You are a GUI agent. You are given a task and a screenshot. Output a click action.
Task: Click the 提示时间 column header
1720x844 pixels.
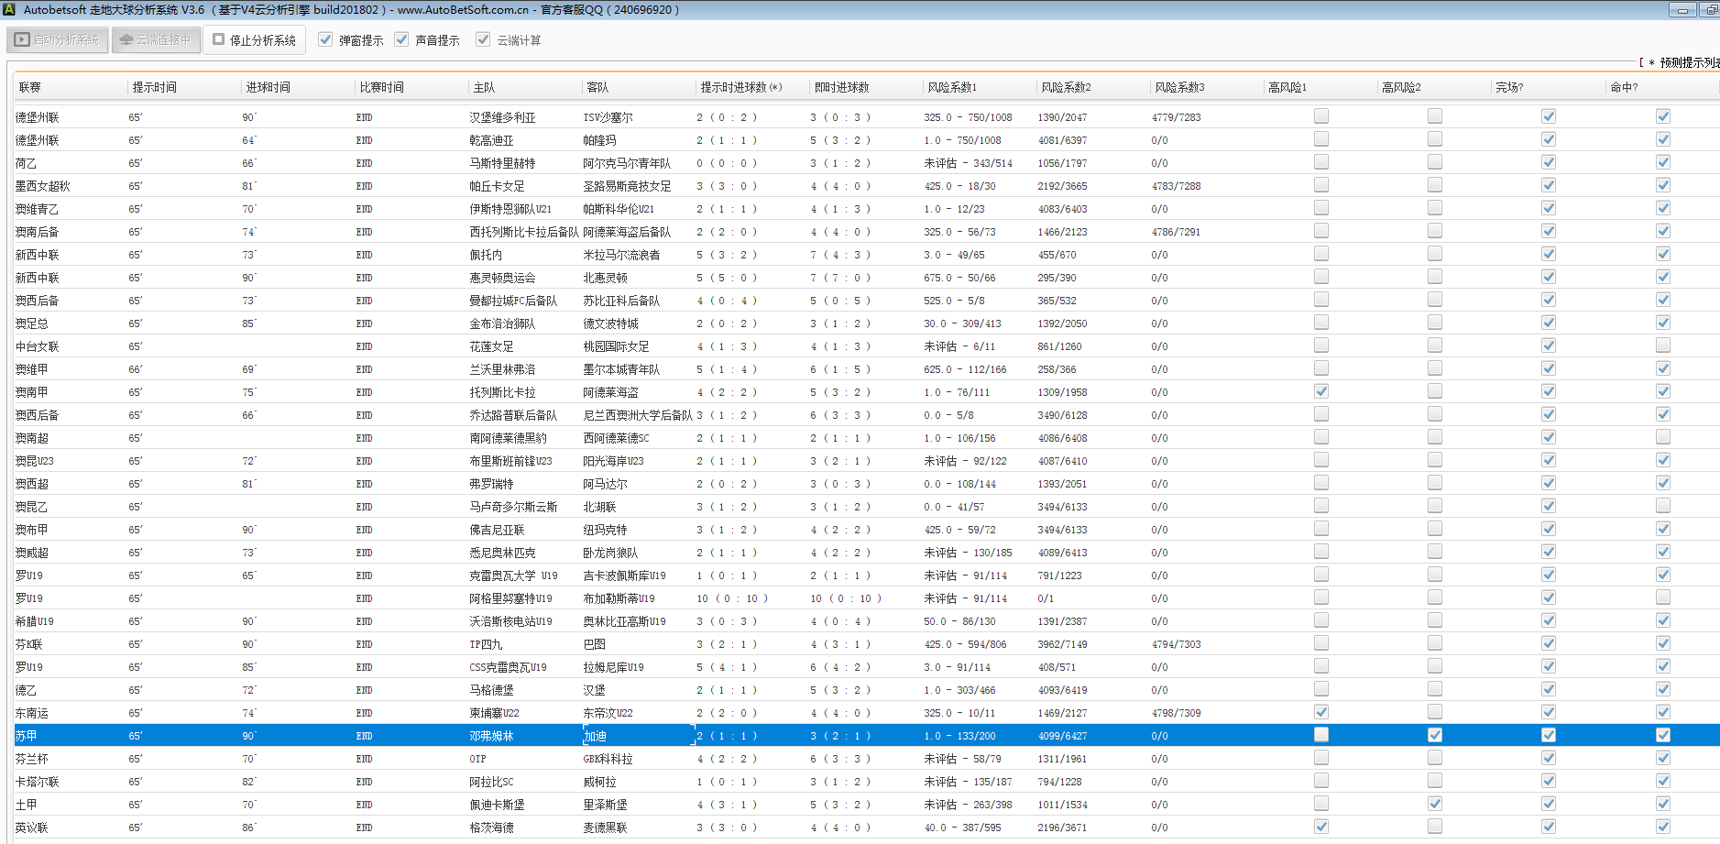(x=154, y=87)
